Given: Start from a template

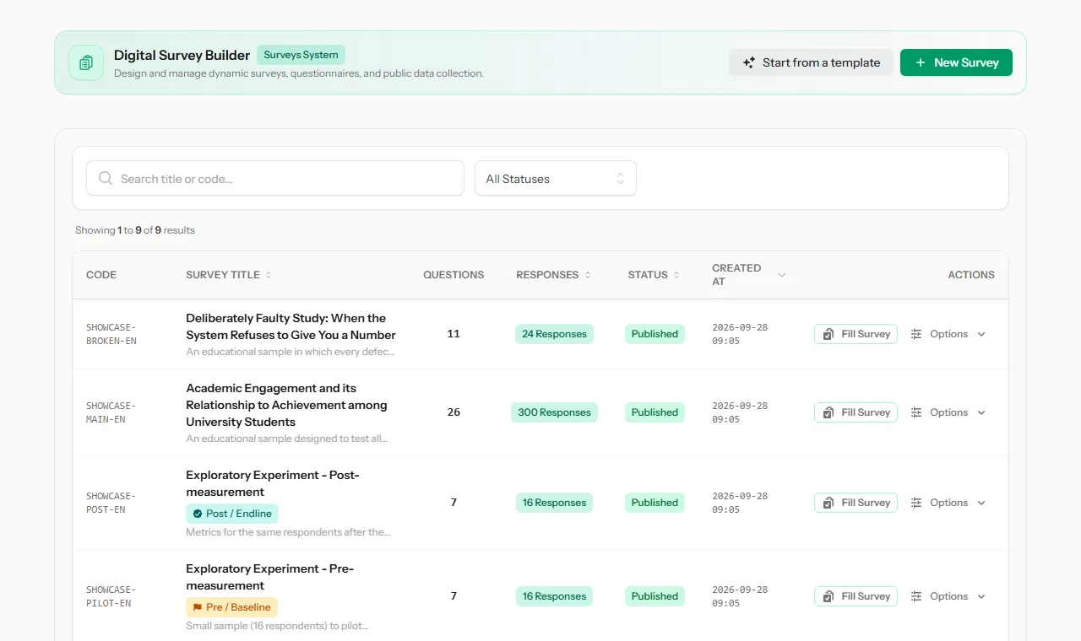Looking at the screenshot, I should point(811,62).
